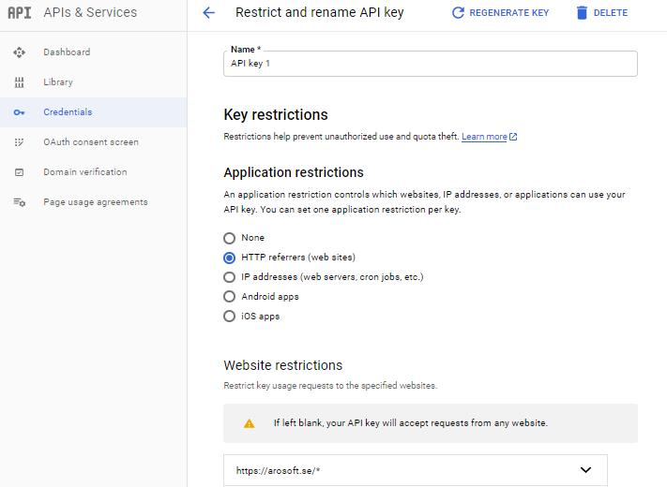Click the DELETE button

pos(602,13)
